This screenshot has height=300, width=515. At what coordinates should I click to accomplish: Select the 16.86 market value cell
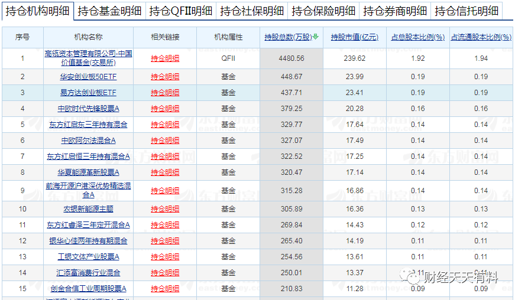[354, 191]
